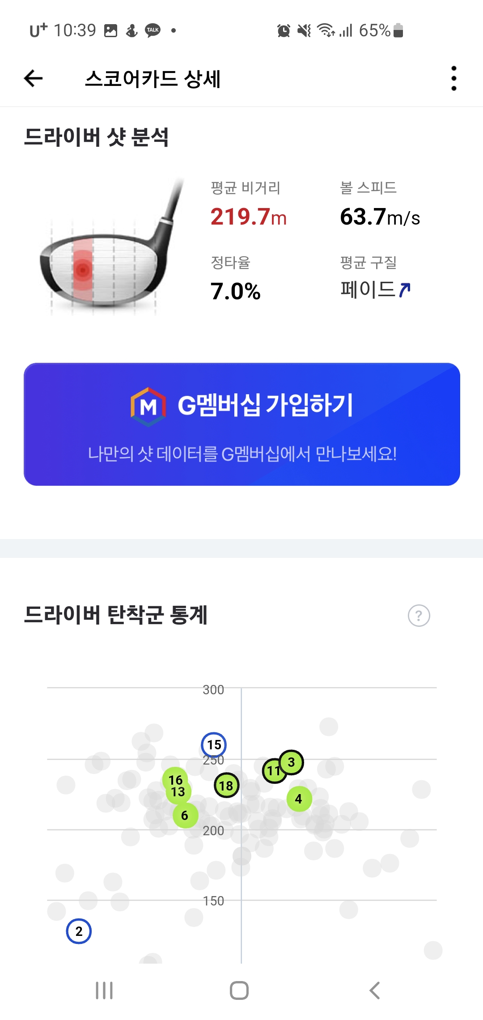The image size is (483, 1020).
Task: Tap the G membership hexagon M logo
Action: (x=148, y=407)
